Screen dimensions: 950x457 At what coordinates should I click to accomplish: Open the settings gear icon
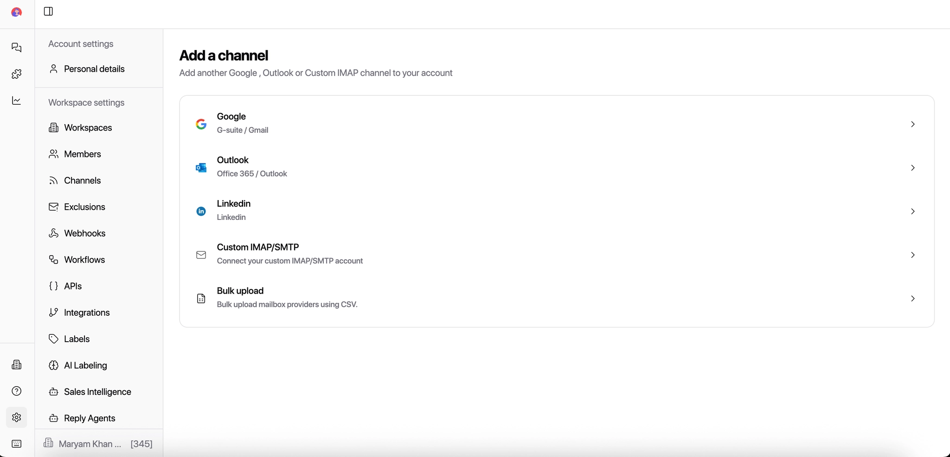click(17, 417)
